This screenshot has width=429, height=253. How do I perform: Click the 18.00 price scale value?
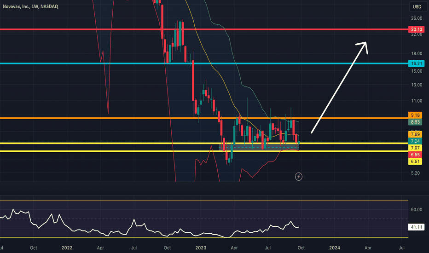point(417,54)
